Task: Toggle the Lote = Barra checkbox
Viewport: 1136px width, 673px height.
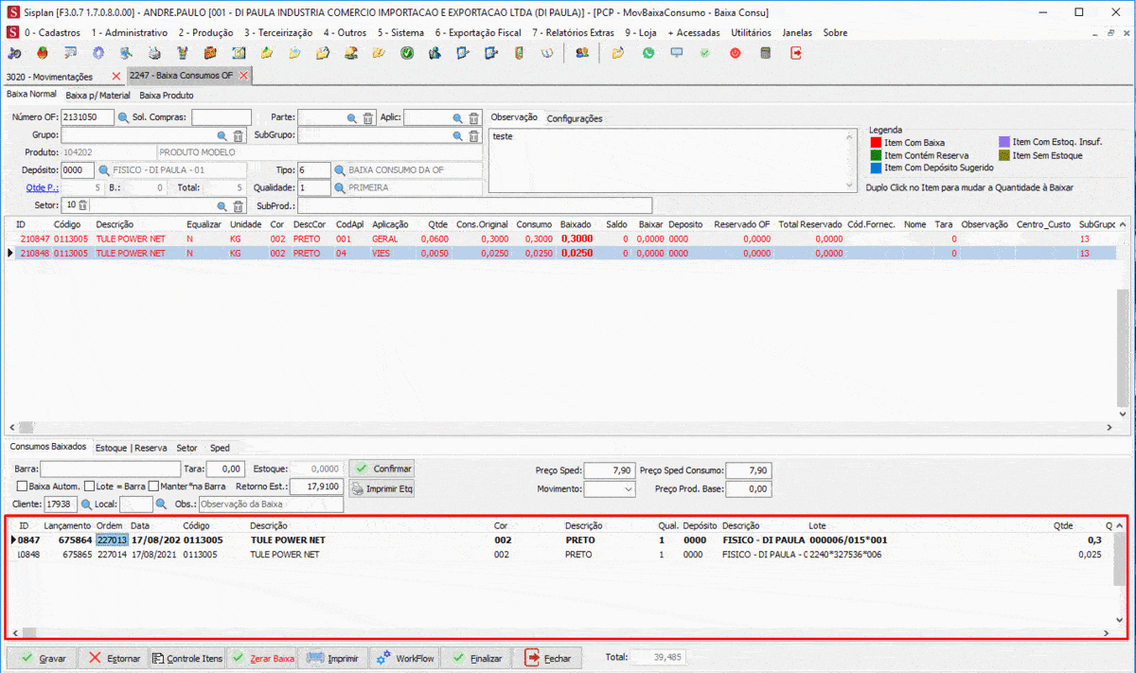Action: coord(89,487)
